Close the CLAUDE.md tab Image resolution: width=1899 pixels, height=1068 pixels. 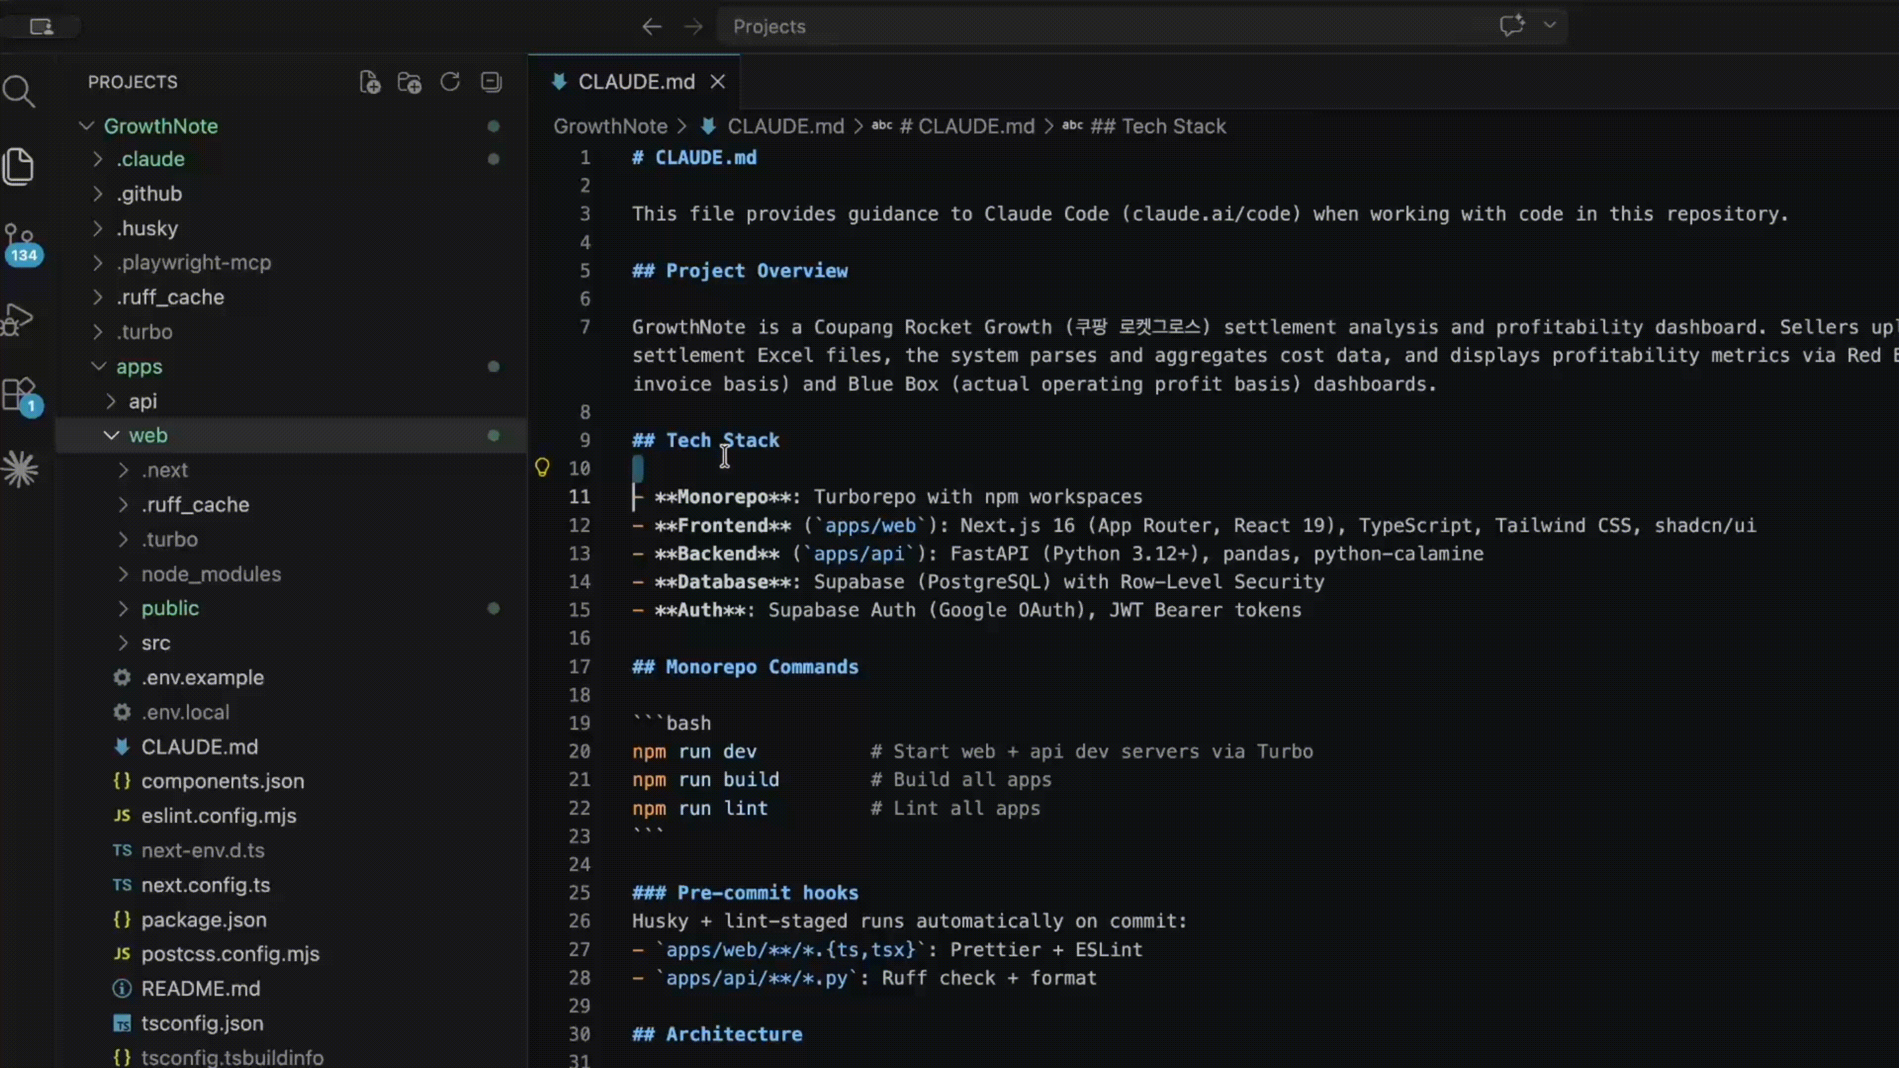coord(717,82)
